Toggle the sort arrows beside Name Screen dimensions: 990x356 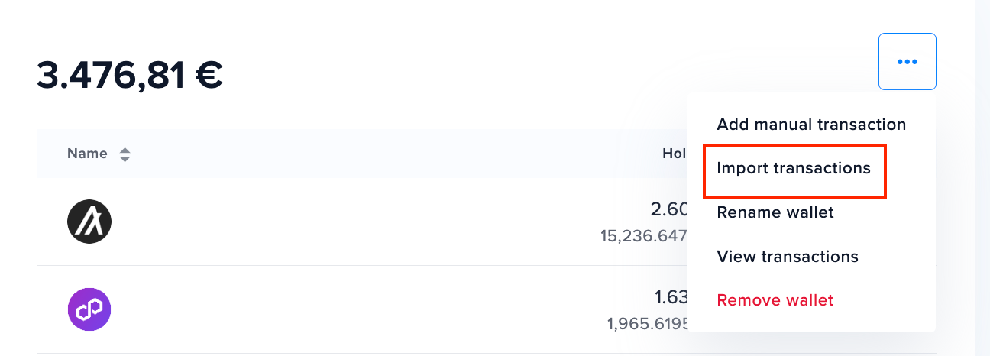click(125, 154)
